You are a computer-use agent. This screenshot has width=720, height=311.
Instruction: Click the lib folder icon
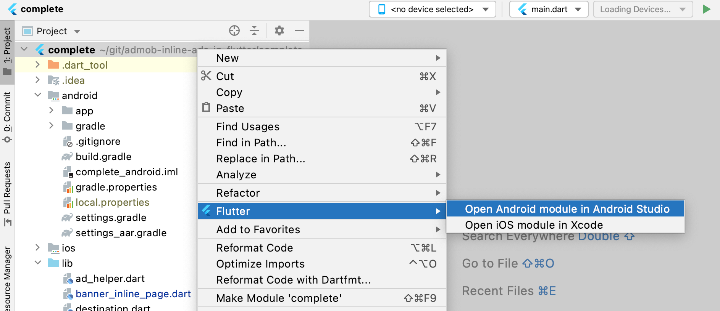coord(53,263)
